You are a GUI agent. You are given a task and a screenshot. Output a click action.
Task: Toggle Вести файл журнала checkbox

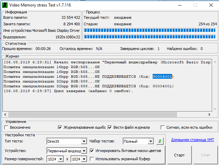pos(110,127)
